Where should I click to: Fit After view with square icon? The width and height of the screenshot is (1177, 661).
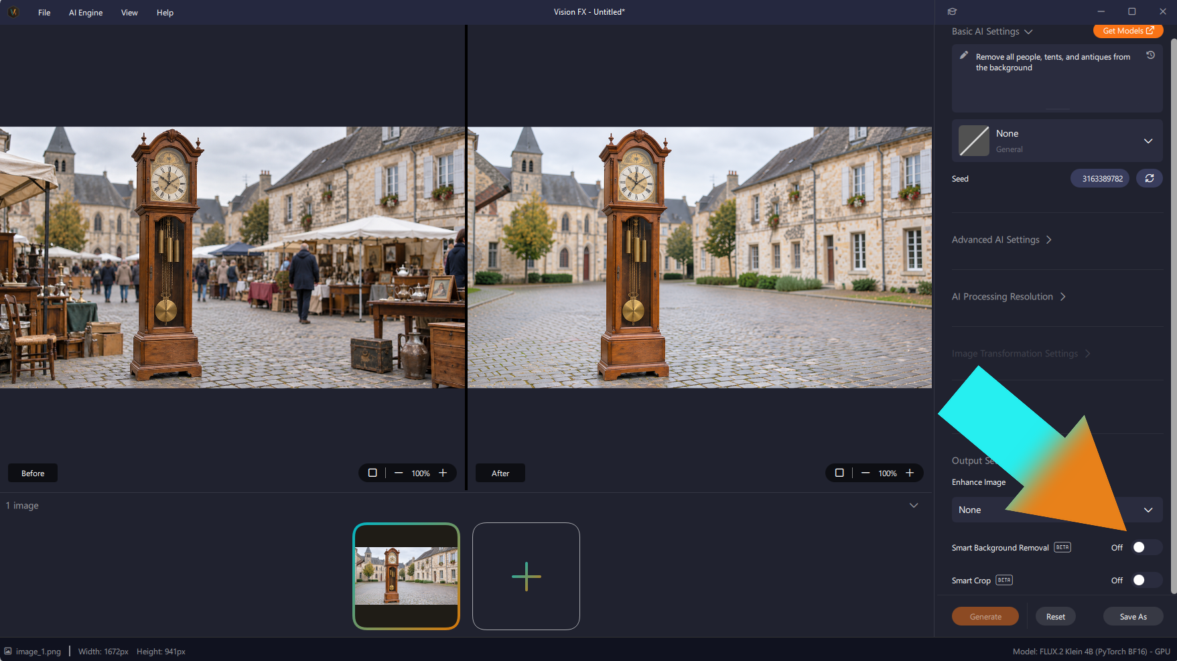pos(839,473)
